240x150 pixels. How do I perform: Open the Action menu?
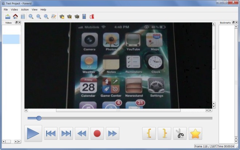pyautogui.click(x=25, y=9)
